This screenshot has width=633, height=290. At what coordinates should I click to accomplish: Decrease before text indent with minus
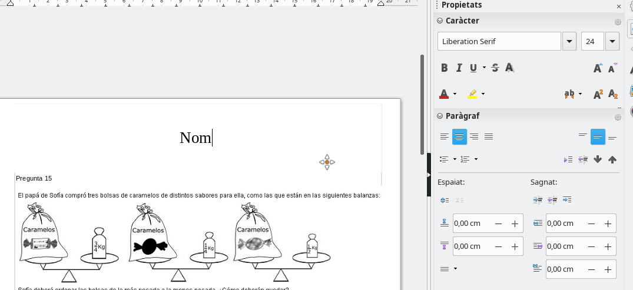coord(591,224)
